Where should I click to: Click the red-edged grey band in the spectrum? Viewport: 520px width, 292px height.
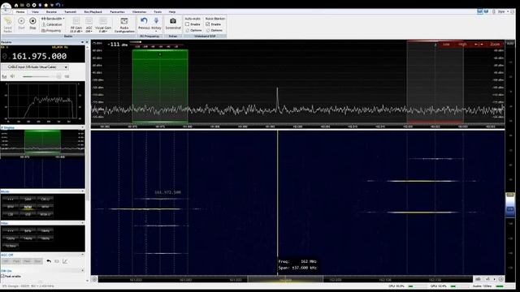click(435, 82)
